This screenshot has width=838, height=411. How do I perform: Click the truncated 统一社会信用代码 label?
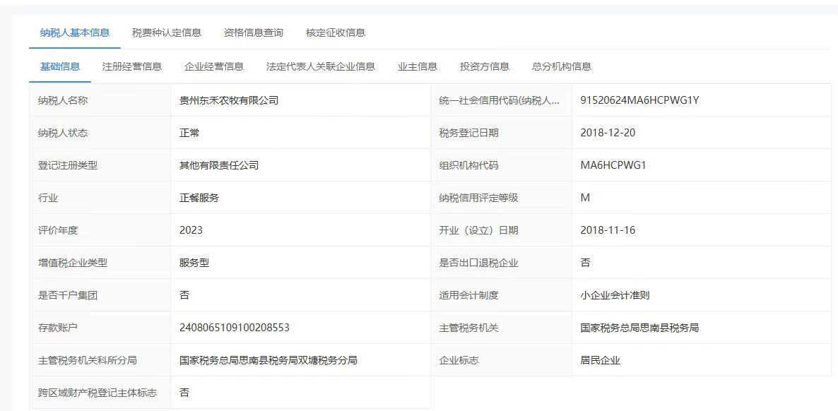point(500,100)
